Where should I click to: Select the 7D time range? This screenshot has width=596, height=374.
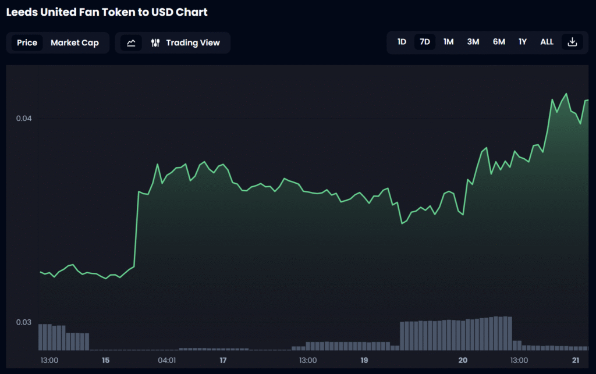click(x=425, y=42)
